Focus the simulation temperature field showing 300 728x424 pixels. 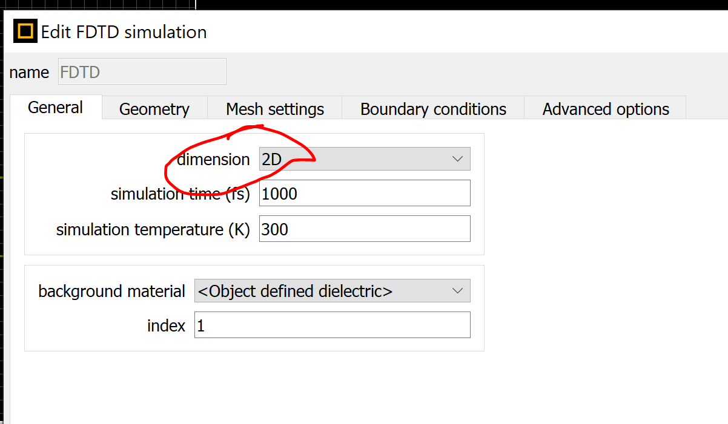[365, 229]
